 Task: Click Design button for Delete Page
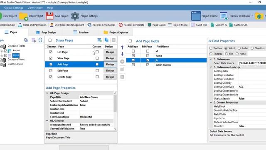[110, 77]
